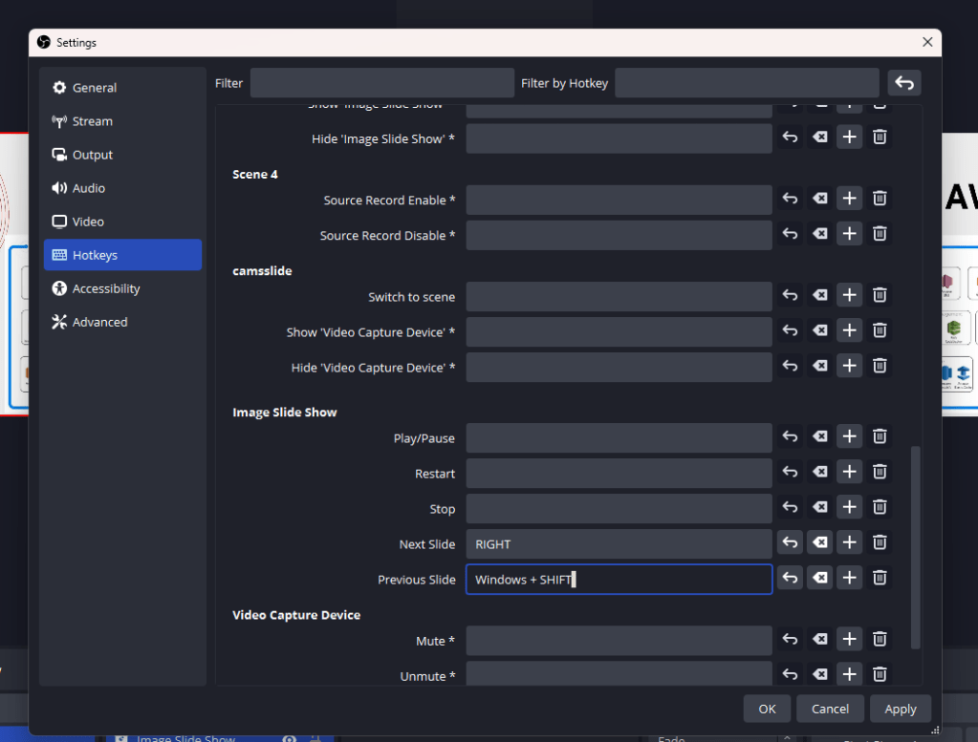Open the General settings section
The height and width of the screenshot is (742, 978).
point(122,88)
